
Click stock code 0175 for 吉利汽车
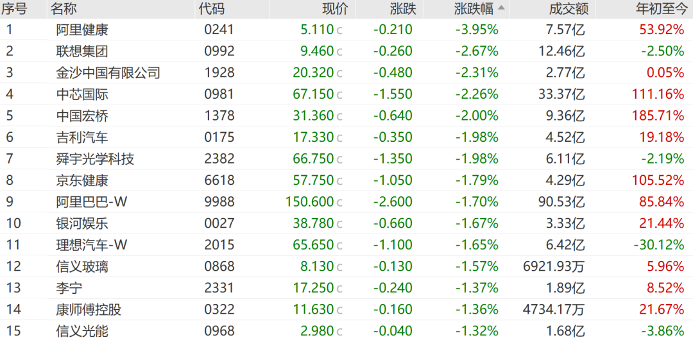[x=219, y=137]
